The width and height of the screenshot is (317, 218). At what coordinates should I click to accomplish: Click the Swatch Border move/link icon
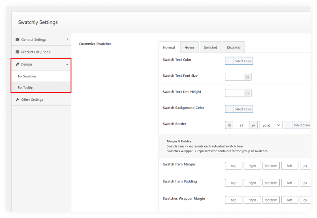tap(229, 125)
